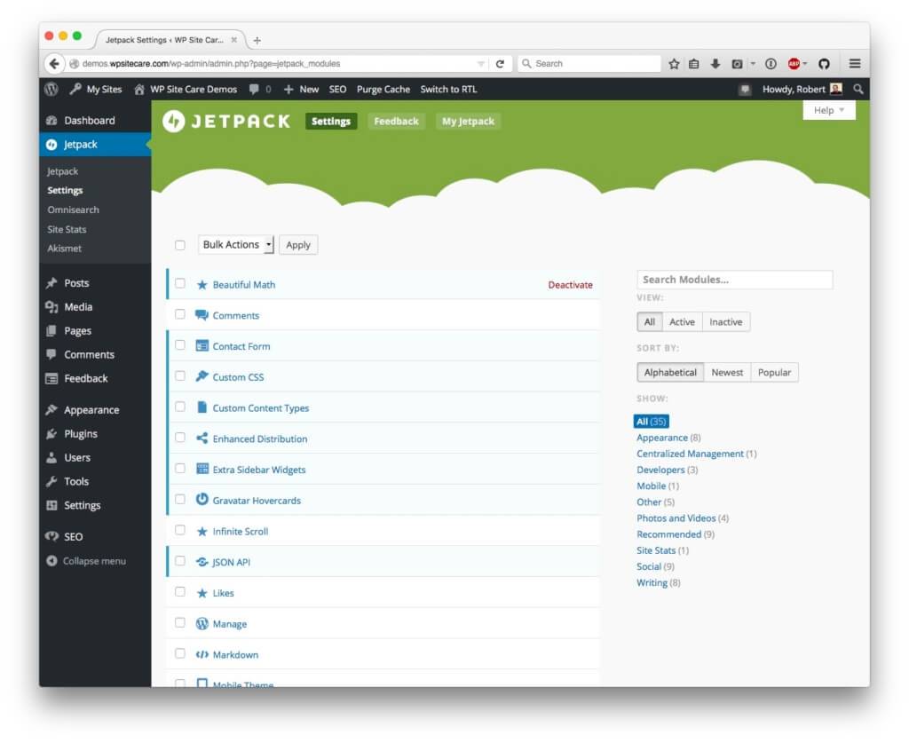
Task: Open the My Sites admin bar menu
Action: coord(96,90)
